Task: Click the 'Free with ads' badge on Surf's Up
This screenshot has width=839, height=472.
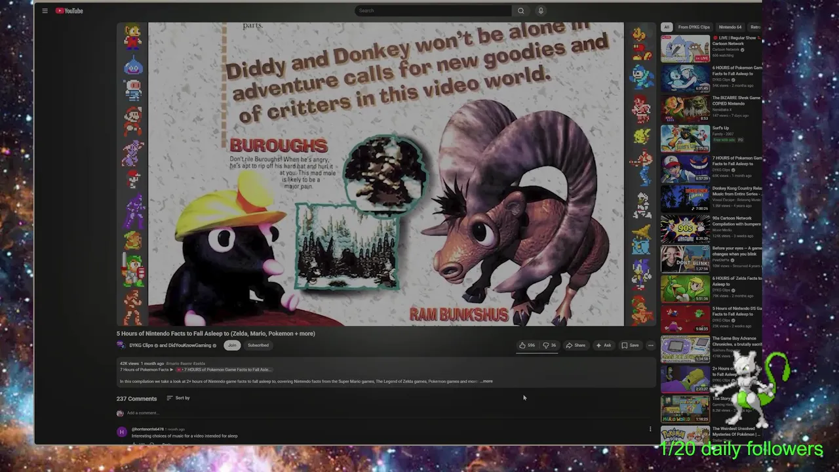Action: pos(724,140)
